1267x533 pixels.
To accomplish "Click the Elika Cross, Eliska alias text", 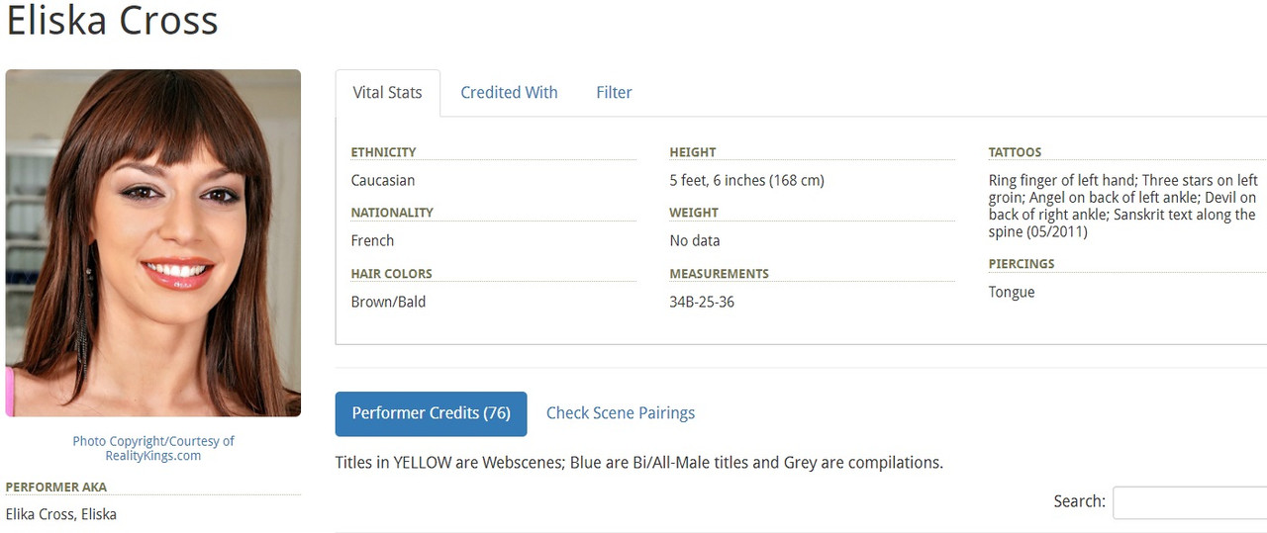I will [x=60, y=514].
